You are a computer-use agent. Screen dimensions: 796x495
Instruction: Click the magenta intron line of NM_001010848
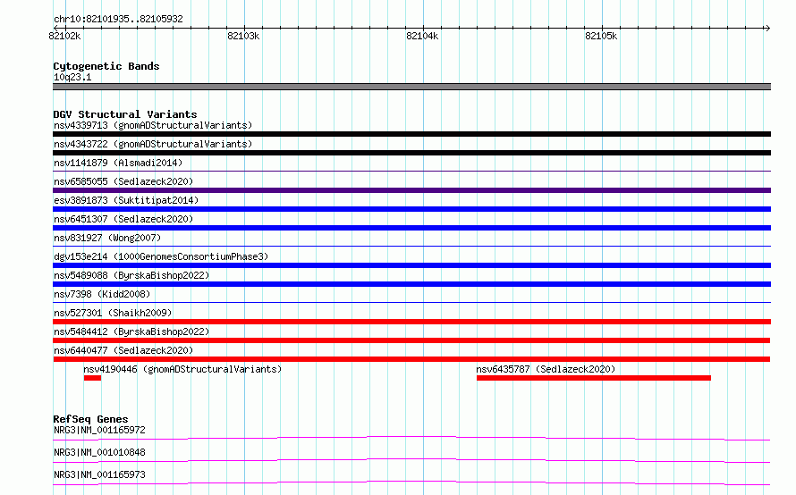click(411, 460)
